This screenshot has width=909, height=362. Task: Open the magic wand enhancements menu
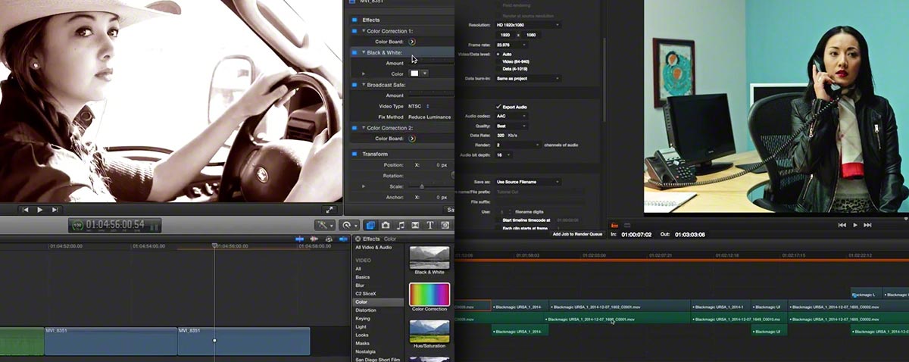point(325,225)
